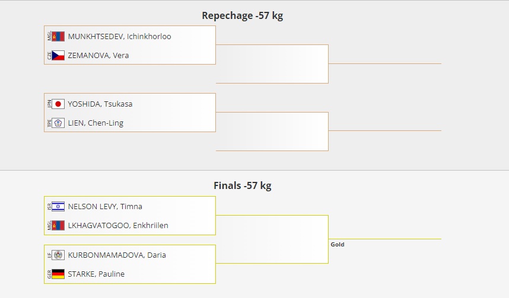Click Czech flag beside ZEMANOVA

point(58,56)
